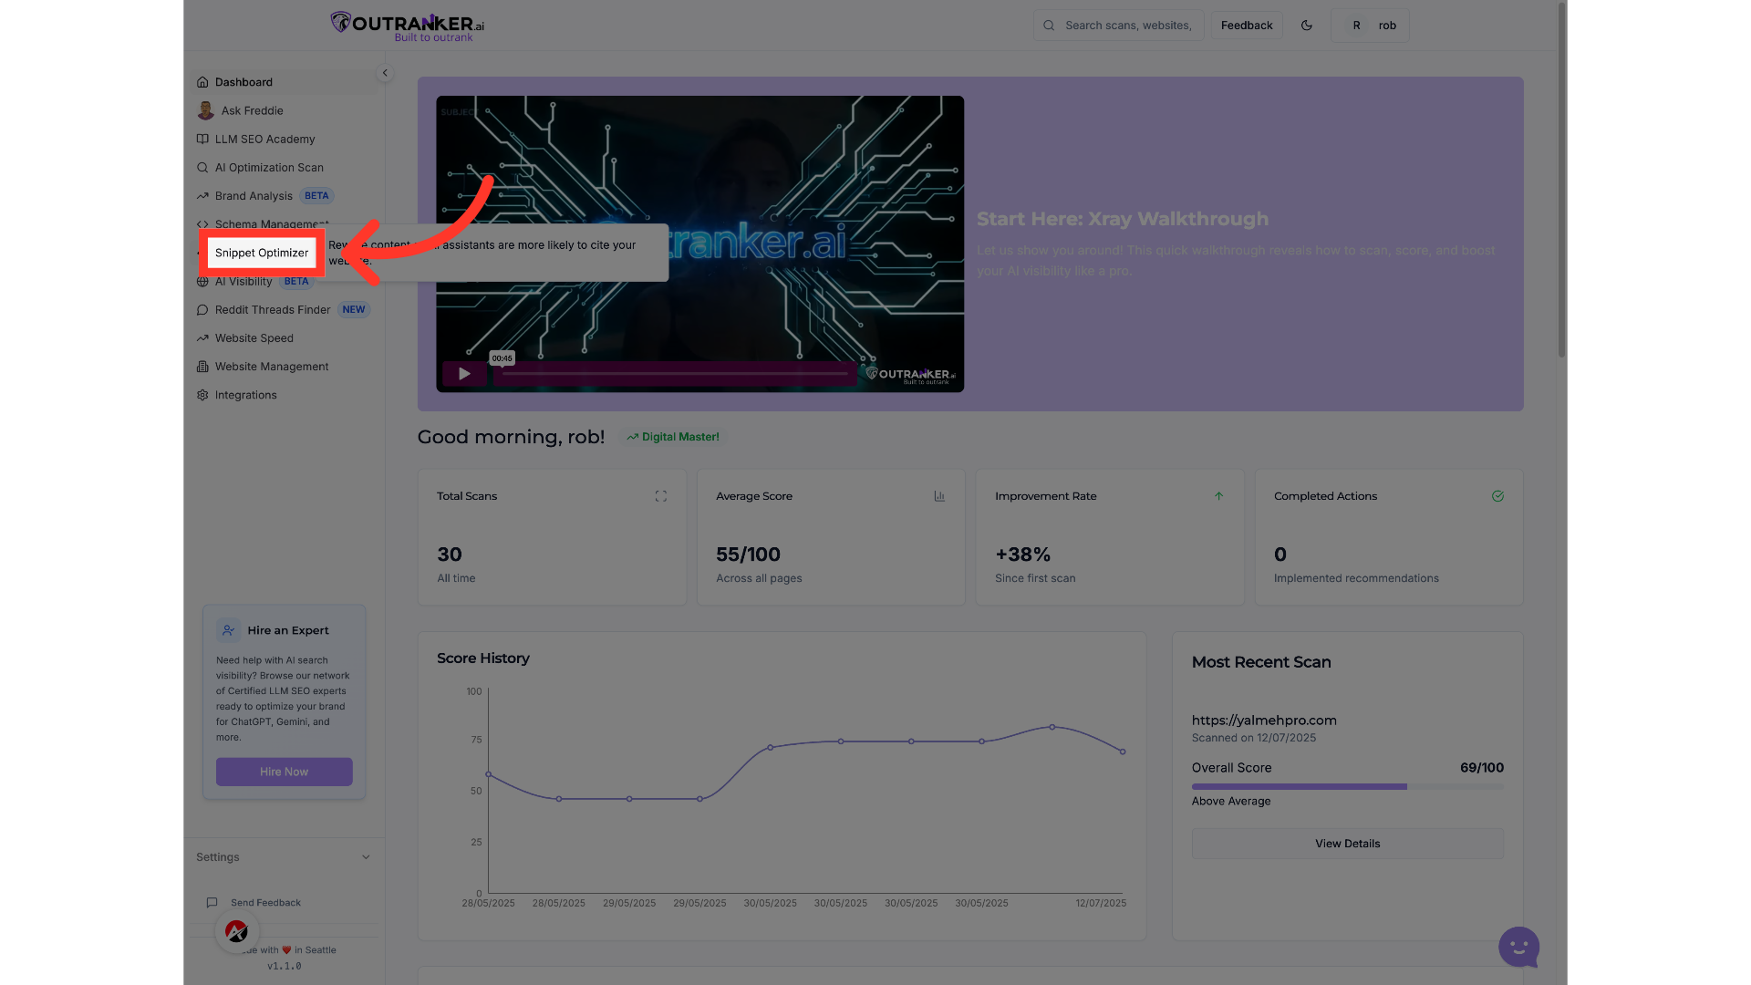Click the green arrow icon on Improvement Rate card
Image resolution: width=1751 pixels, height=985 pixels.
point(1219,496)
